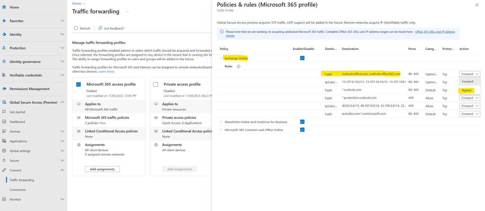Choose Bypass in the open Action dropdown
Screen dimensions: 485x211
tap(466, 90)
